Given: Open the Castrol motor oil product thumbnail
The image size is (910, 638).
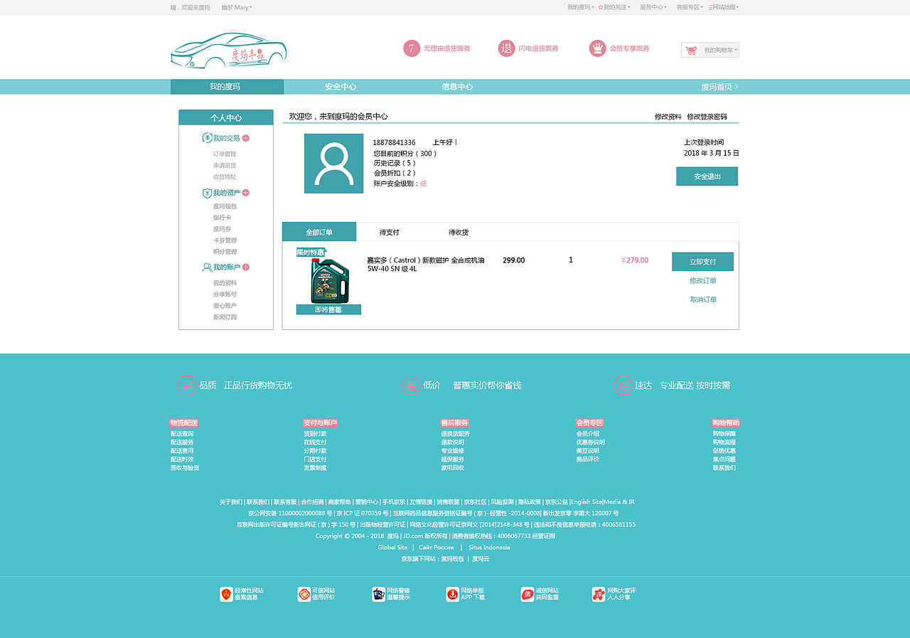Looking at the screenshot, I should 329,281.
